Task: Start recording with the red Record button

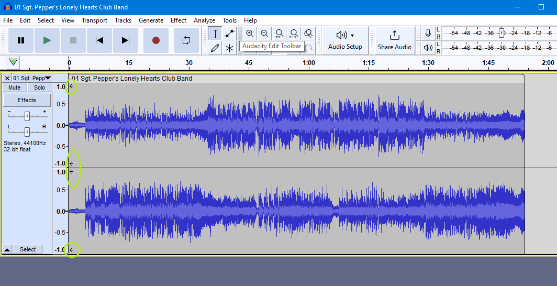Action: 156,40
